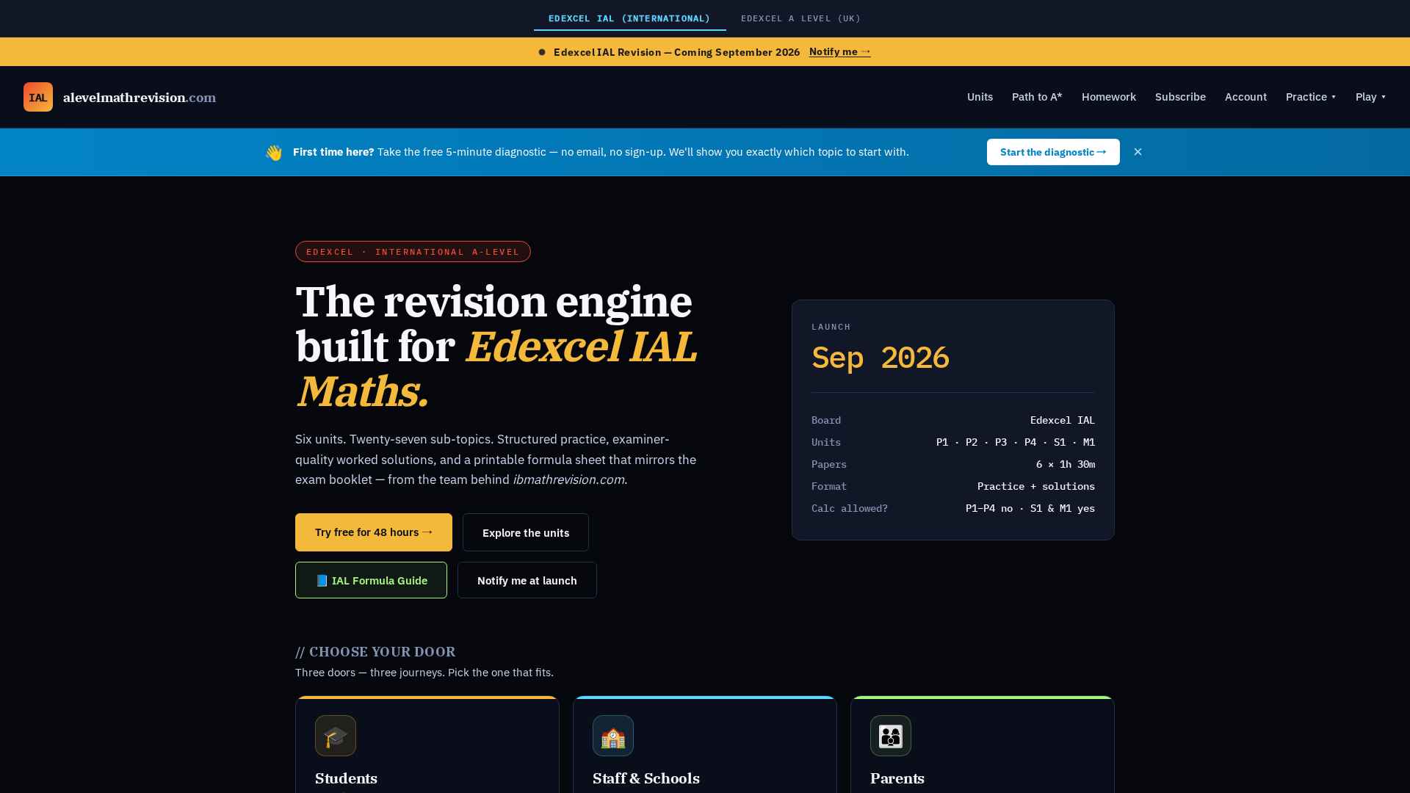1410x793 pixels.
Task: Click alevelmathrevision.com site name
Action: click(140, 98)
